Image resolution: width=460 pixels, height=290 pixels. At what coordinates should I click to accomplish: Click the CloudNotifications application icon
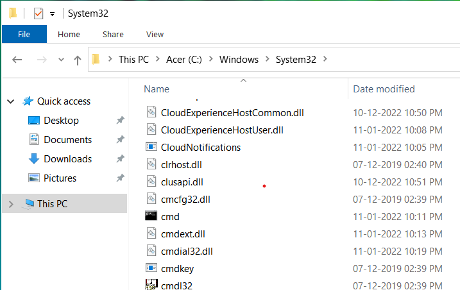tap(151, 146)
